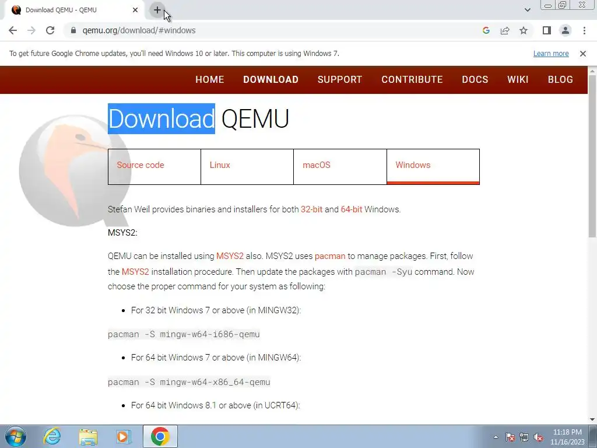
Task: Click pacman -S mingw-w64-i686-qemu command
Action: (x=184, y=334)
